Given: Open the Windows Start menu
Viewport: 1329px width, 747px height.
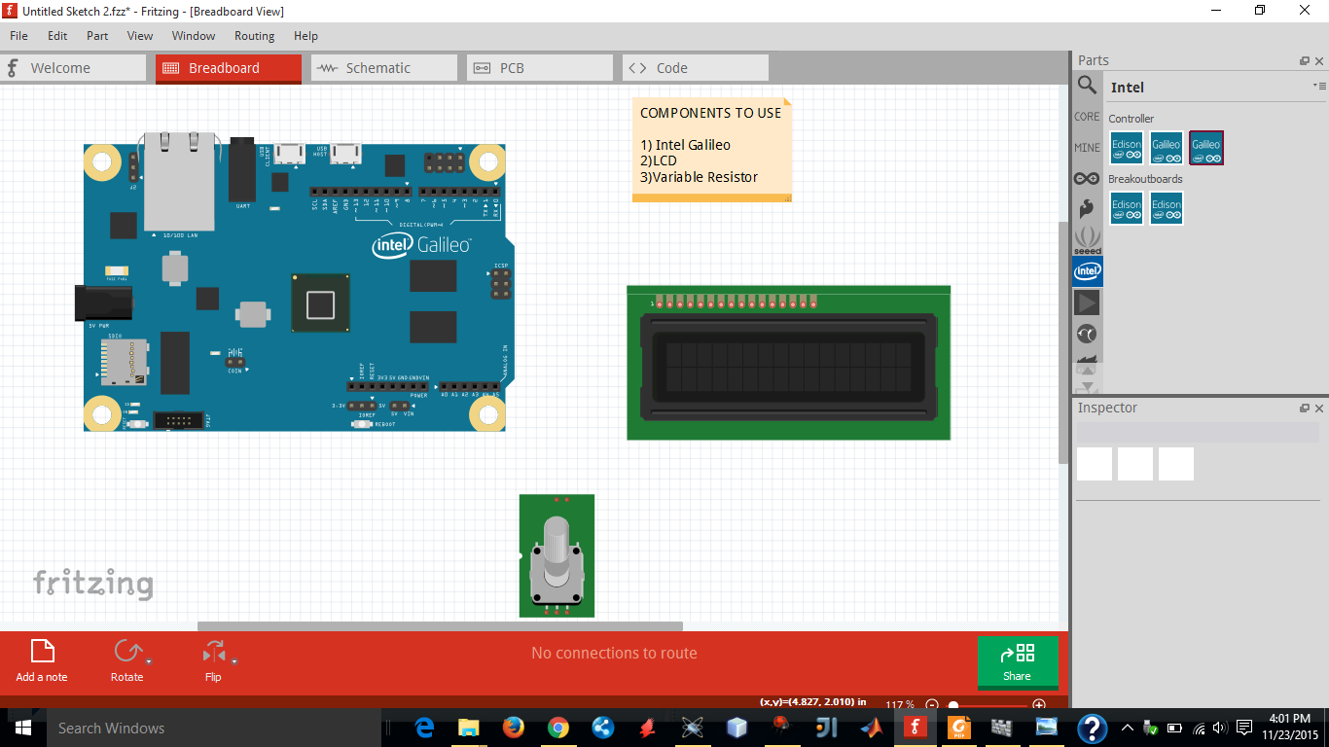Looking at the screenshot, I should pyautogui.click(x=22, y=728).
